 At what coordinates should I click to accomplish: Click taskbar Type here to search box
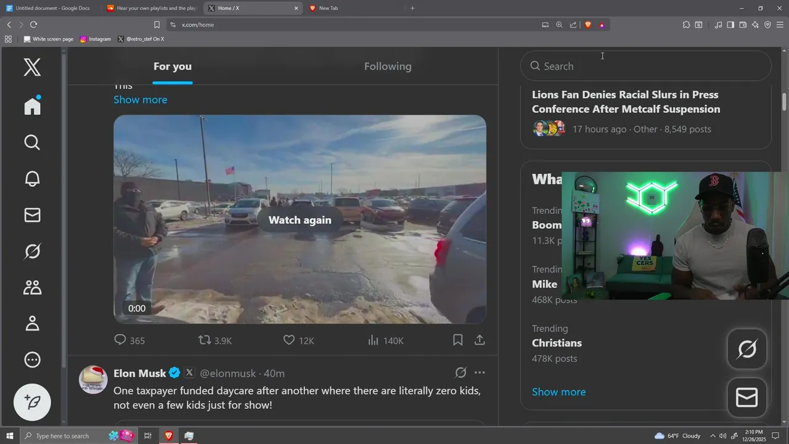[x=78, y=436]
